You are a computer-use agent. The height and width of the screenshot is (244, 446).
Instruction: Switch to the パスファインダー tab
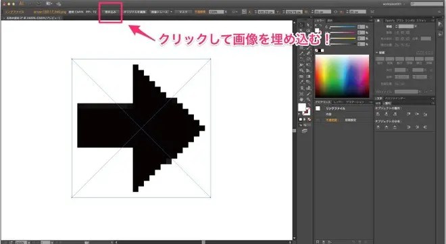[x=395, y=99]
